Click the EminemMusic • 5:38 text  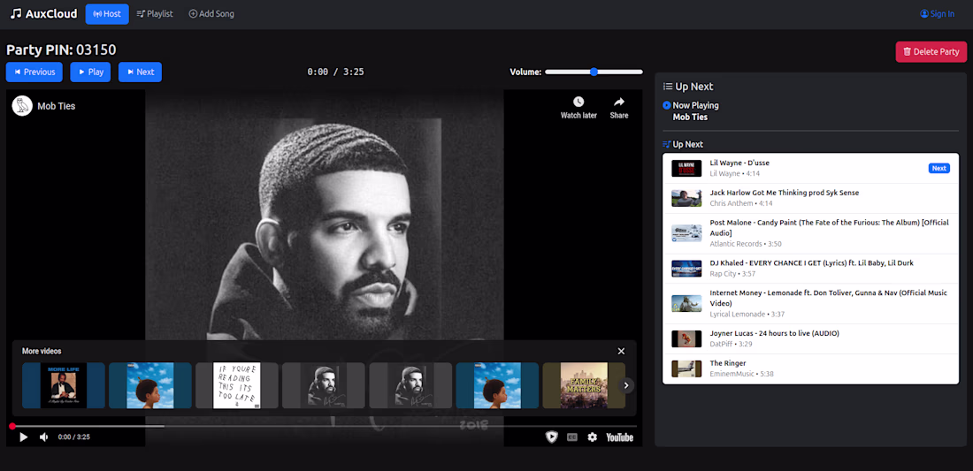click(741, 374)
